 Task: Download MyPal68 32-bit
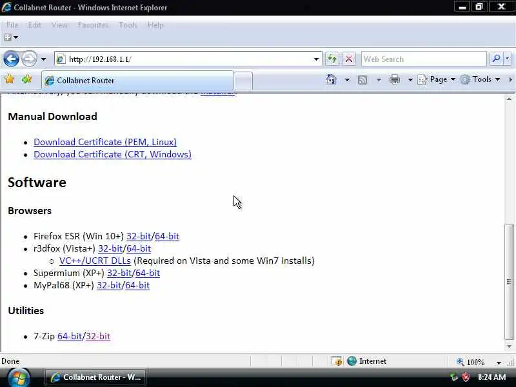[109, 285]
